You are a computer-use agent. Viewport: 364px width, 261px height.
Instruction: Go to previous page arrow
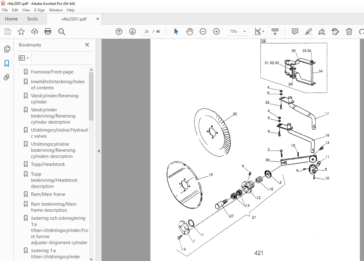(x=119, y=32)
